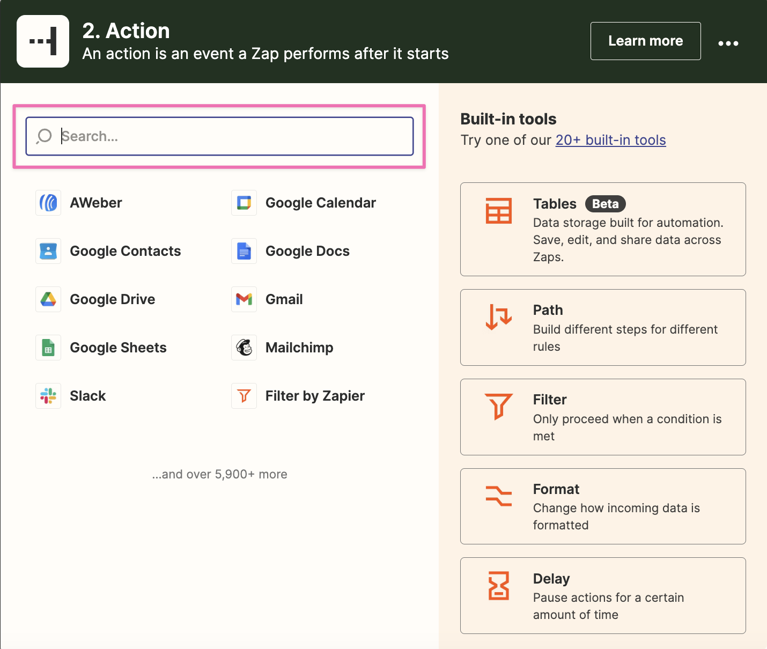Choose Google Sheets app label
The width and height of the screenshot is (767, 649).
tap(118, 348)
